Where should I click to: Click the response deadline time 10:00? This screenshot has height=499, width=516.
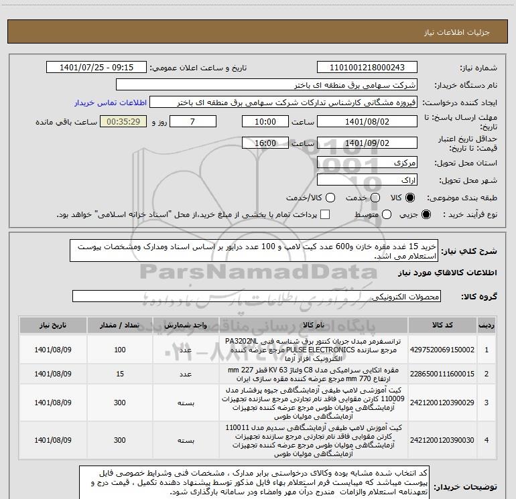(265, 121)
